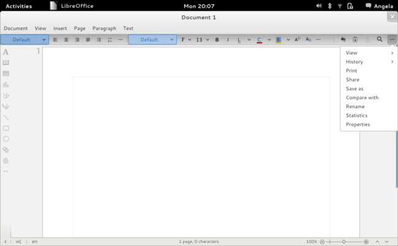Click the insert image icon
Viewport: 398px width, 246px height.
6,62
